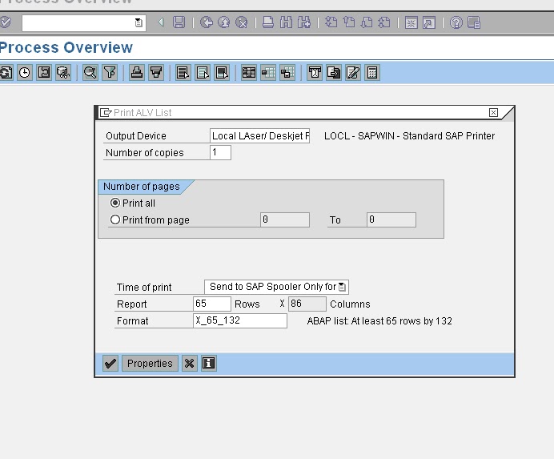Click the Select Layout icon

pos(268,72)
